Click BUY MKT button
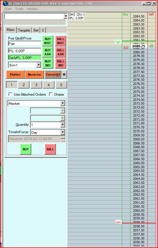Screen dimensions: 158x248 tap(48, 41)
